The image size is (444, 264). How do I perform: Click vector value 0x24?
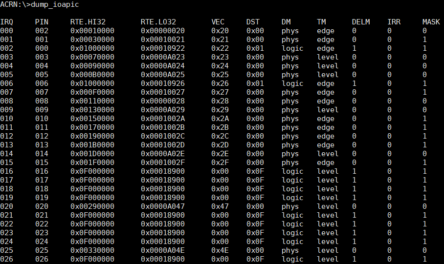pos(220,66)
